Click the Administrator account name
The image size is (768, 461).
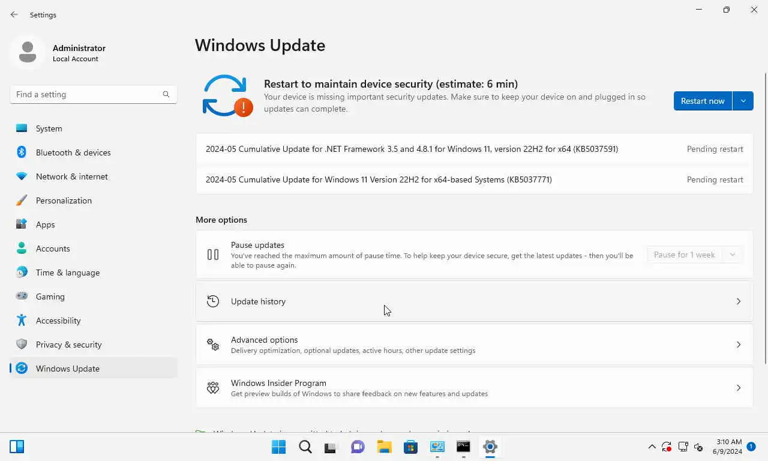(x=79, y=48)
